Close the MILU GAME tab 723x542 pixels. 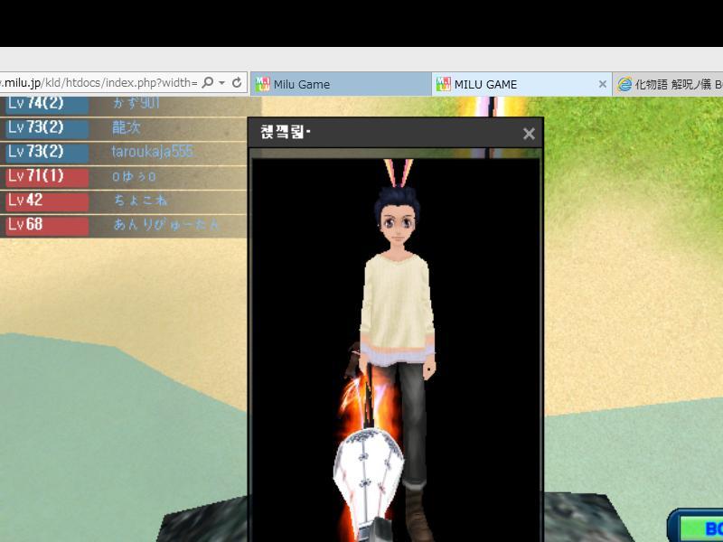click(603, 84)
